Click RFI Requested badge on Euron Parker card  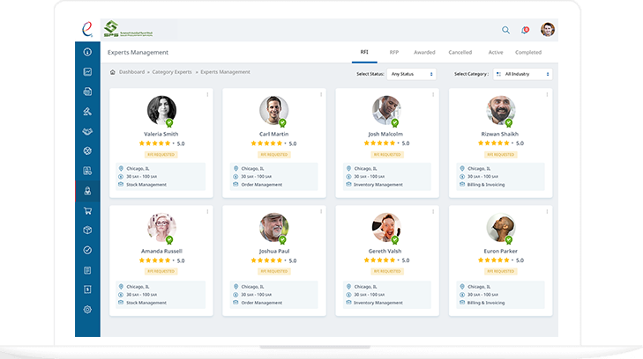[501, 271]
